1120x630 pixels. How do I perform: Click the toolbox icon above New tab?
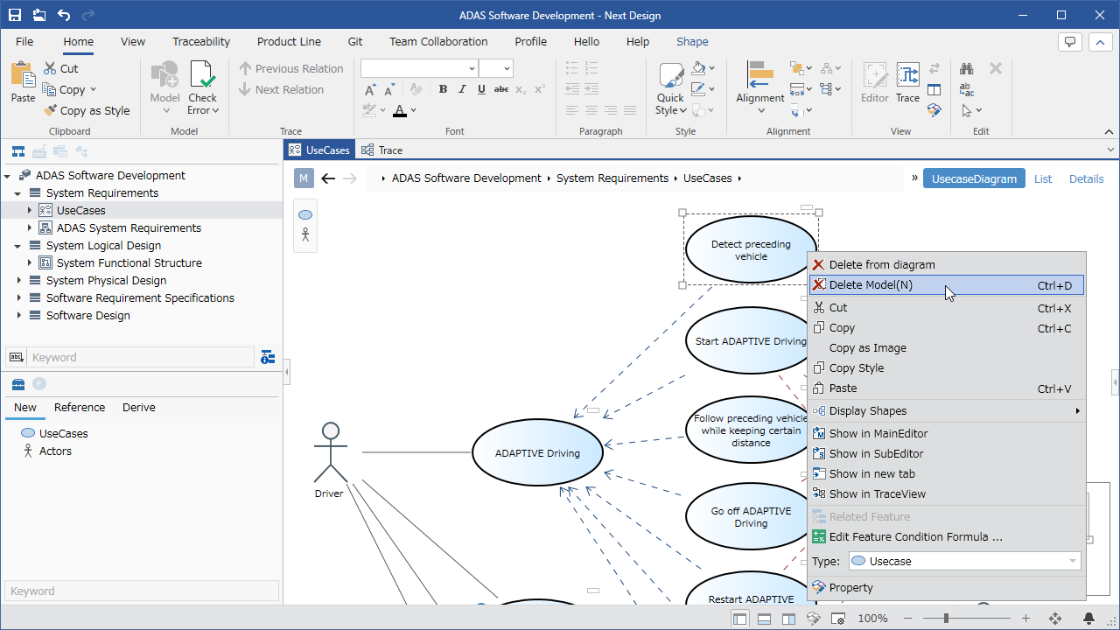click(17, 384)
